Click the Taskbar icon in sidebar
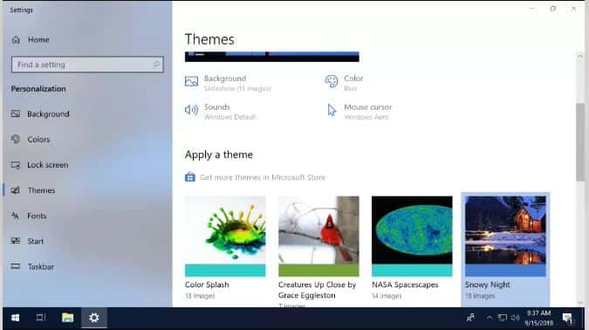The width and height of the screenshot is (589, 330). [x=16, y=266]
